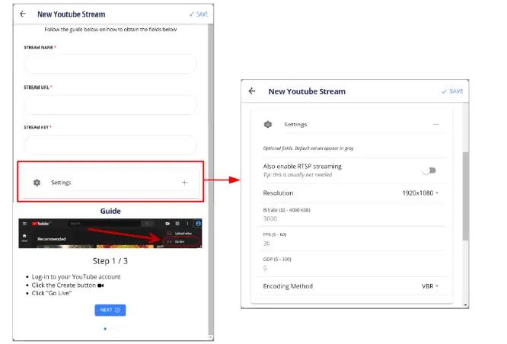Focus the Stream URL input field
The image size is (507, 344).
pos(110,104)
